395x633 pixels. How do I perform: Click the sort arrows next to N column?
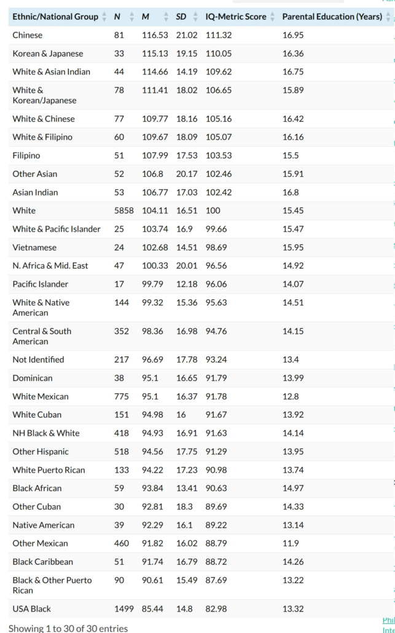point(132,17)
